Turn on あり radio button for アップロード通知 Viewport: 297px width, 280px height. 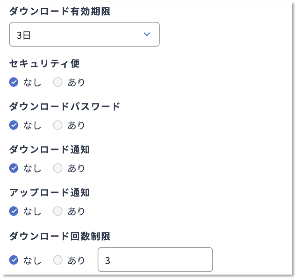point(58,211)
